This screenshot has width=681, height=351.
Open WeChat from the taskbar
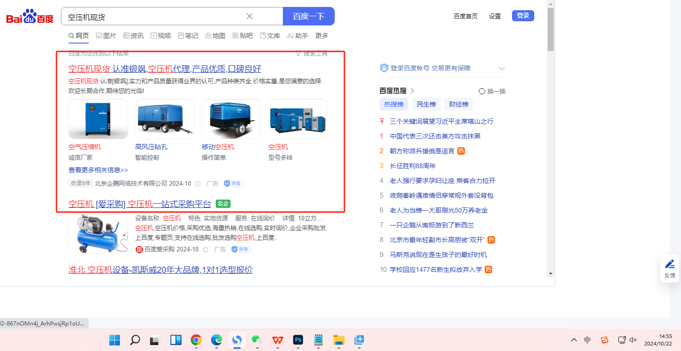(x=257, y=340)
